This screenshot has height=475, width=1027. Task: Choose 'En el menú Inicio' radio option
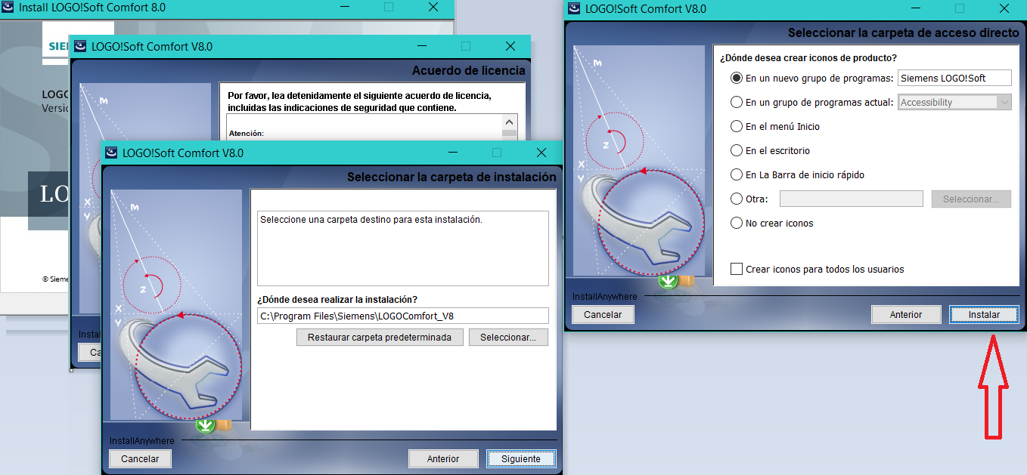pos(737,126)
